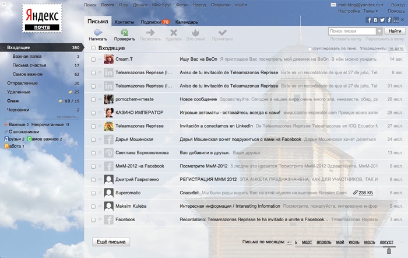This screenshot has height=258, width=408.
Task: Click the Ещё письма button
Action: (x=111, y=242)
